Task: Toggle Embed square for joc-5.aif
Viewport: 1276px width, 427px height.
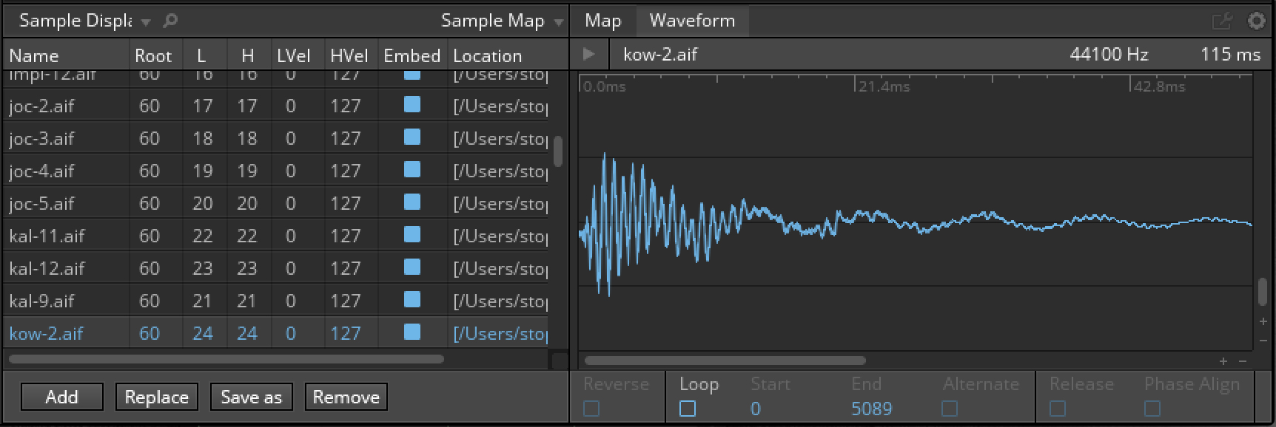Action: (412, 202)
